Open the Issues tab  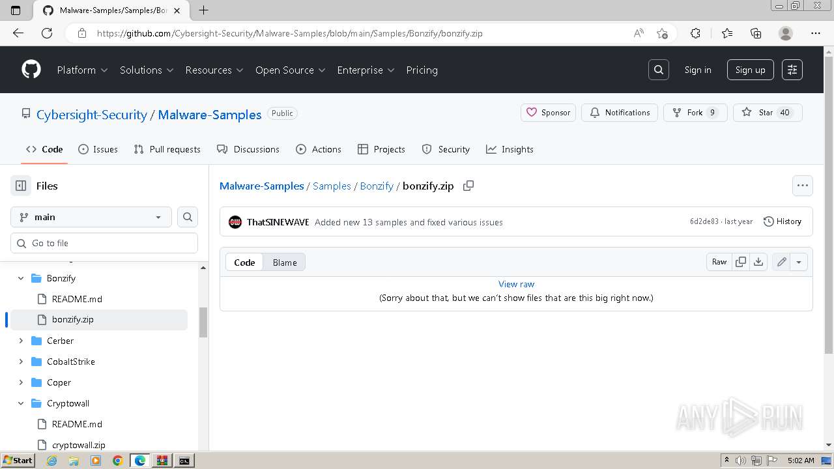[98, 149]
